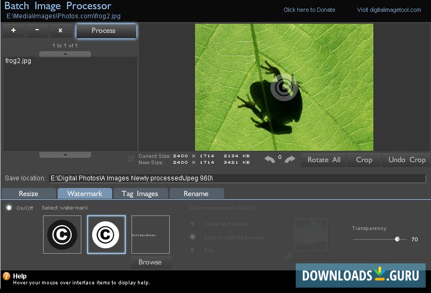Select frog2.jpg in the file list
The image size is (431, 293).
[x=18, y=61]
